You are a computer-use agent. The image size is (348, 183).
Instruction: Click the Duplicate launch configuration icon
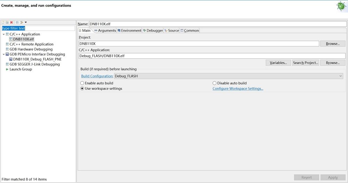7,23
